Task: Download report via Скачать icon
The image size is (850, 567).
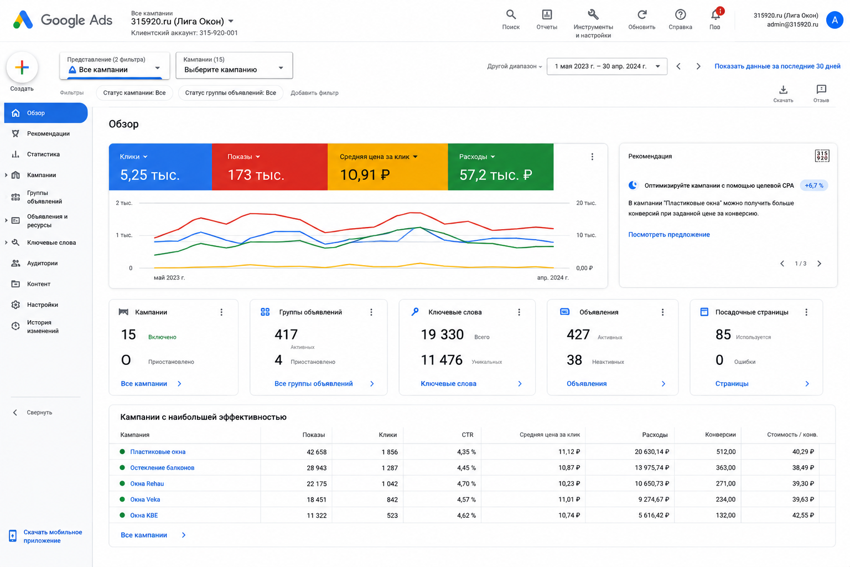Action: [x=783, y=90]
